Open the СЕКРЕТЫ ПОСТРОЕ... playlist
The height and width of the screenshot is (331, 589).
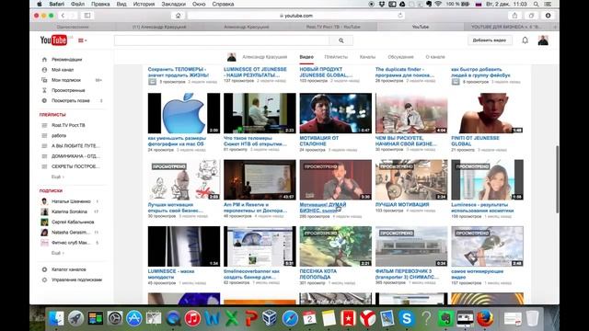[x=75, y=166]
